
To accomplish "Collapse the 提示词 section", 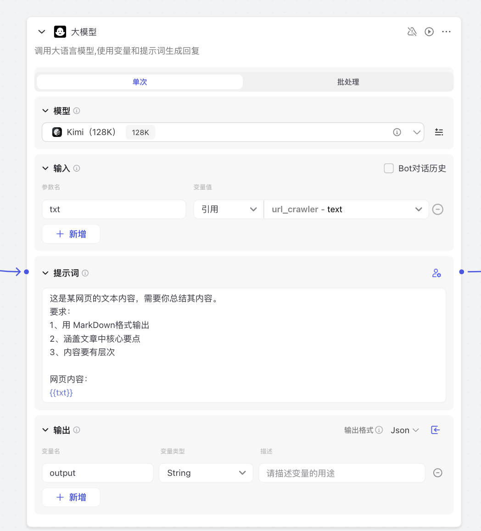I will point(45,273).
